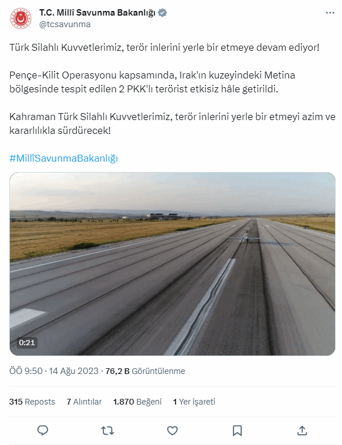Click the reply speech bubble icon
The height and width of the screenshot is (445, 342).
click(43, 431)
